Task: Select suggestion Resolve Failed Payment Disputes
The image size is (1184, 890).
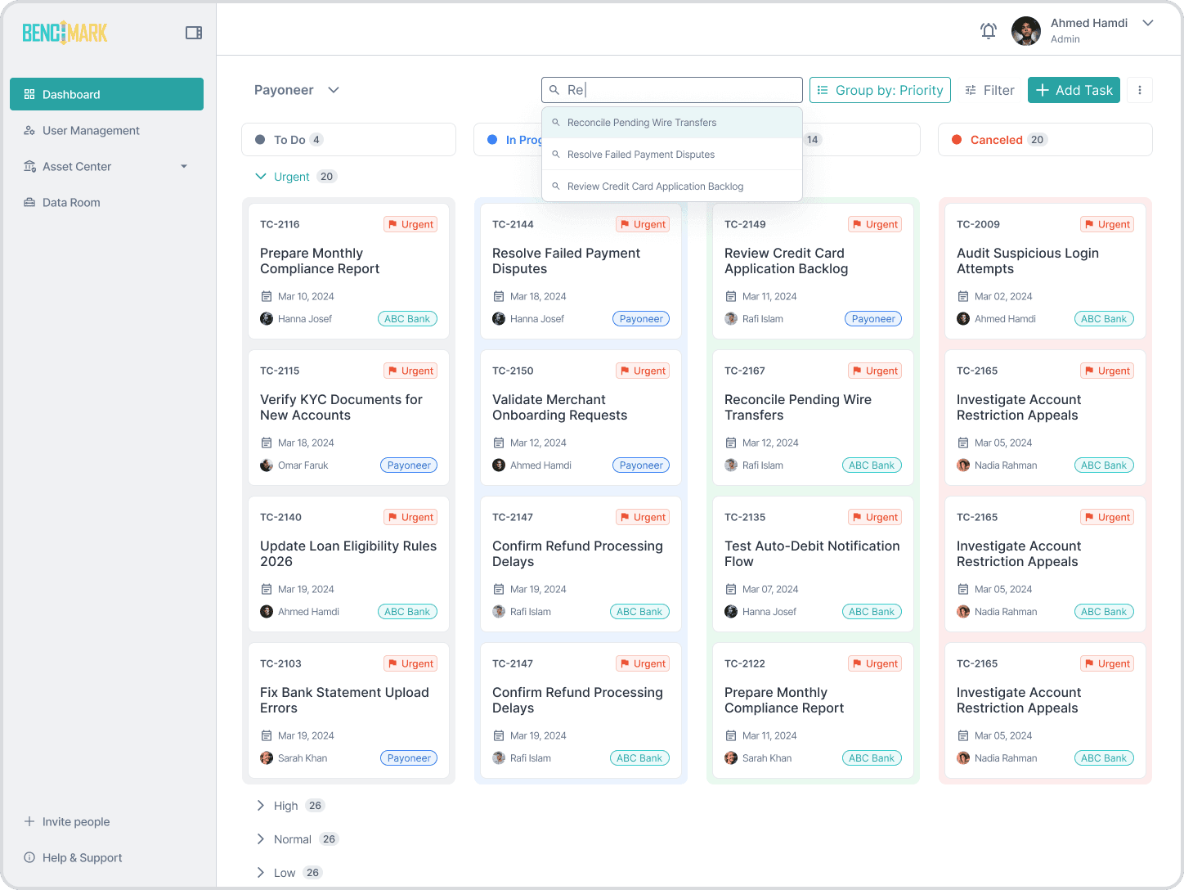Action: [672, 155]
